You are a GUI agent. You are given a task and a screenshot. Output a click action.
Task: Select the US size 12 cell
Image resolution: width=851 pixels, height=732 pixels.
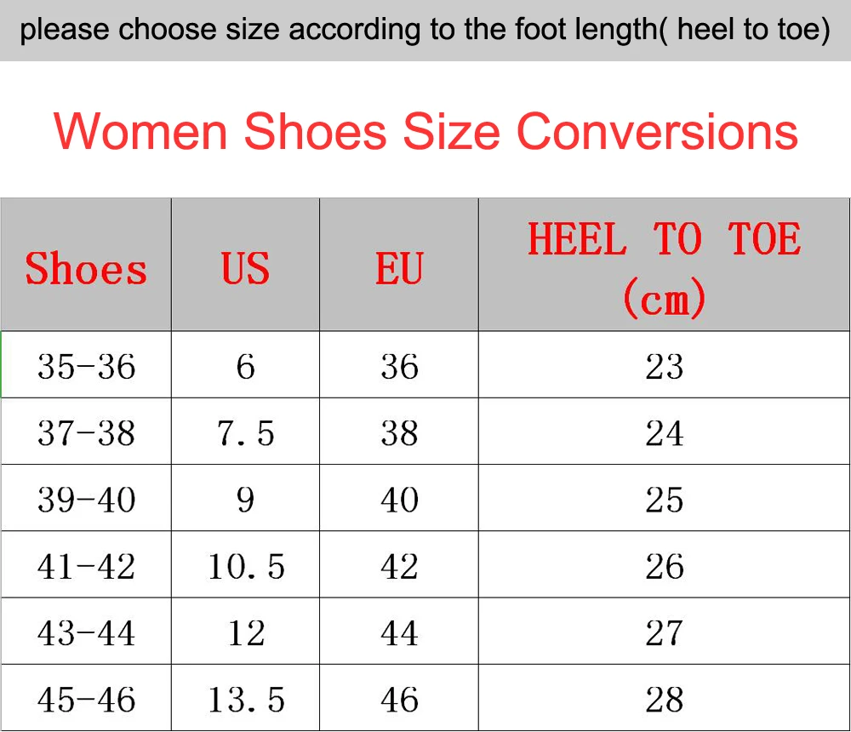(x=245, y=632)
